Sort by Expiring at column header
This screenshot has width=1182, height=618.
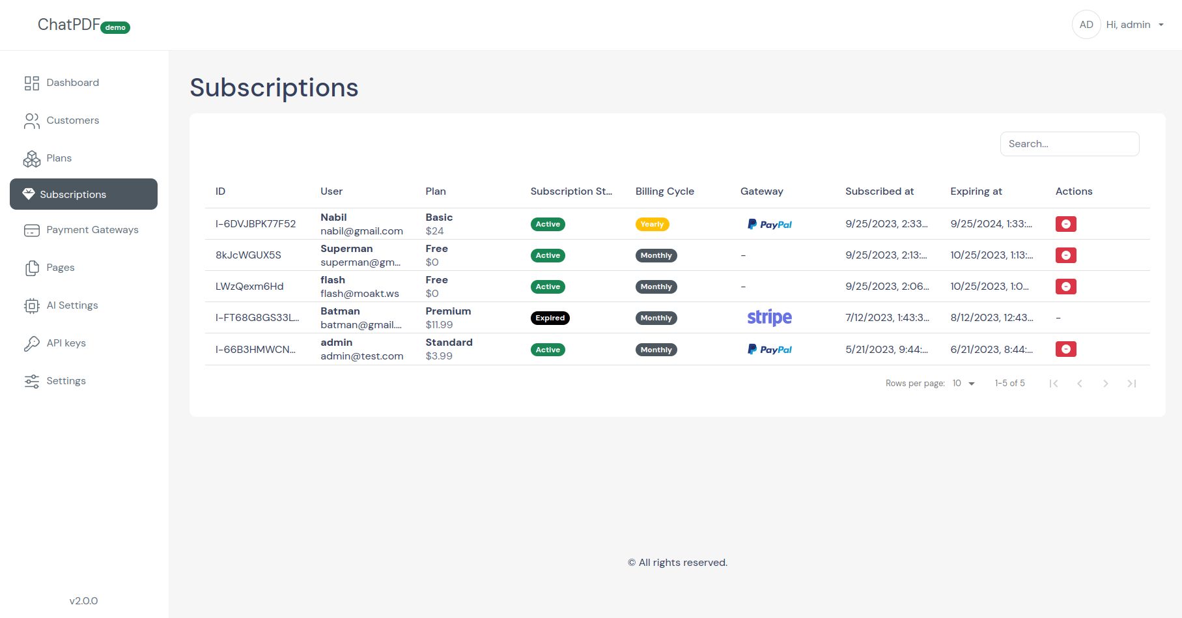click(x=976, y=191)
